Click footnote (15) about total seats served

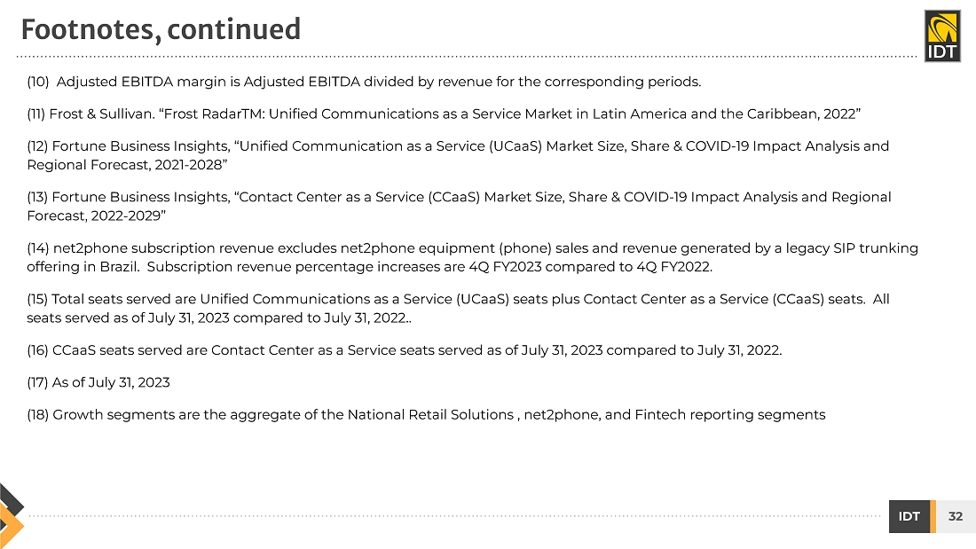tap(458, 300)
